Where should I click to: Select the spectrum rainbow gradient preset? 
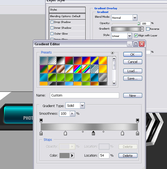pos(78,69)
